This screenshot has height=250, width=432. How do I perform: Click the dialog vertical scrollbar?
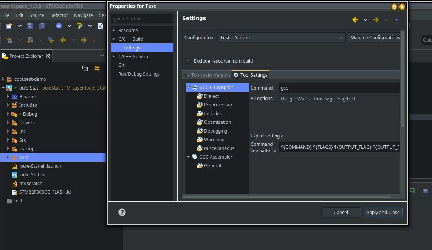click(x=403, y=79)
